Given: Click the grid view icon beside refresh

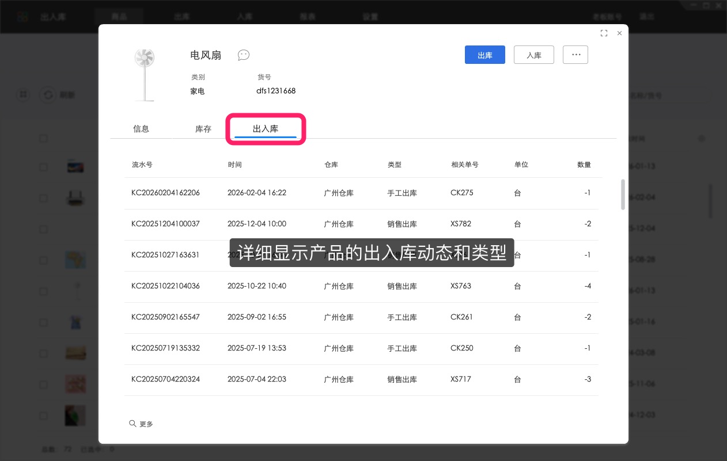Looking at the screenshot, I should click(x=23, y=94).
